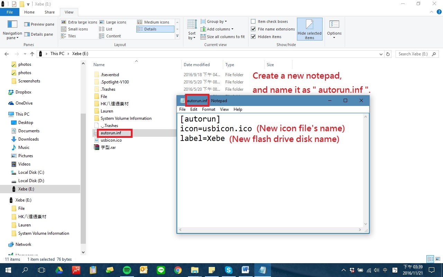Open address bar history dropdown
The height and width of the screenshot is (277, 443).
click(x=381, y=54)
